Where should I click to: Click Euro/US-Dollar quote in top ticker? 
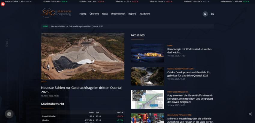tap(18, 1)
